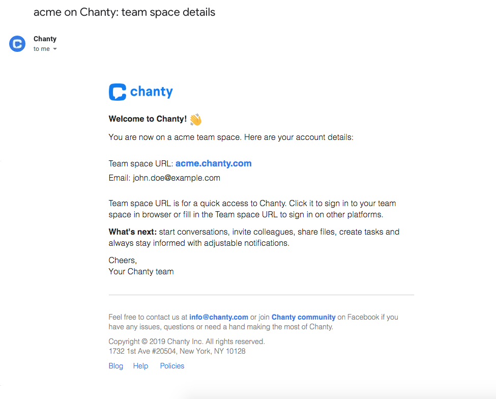Click the email subject line
This screenshot has width=496, height=399.
(124, 12)
